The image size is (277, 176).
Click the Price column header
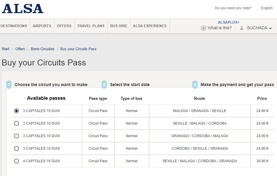point(262,98)
